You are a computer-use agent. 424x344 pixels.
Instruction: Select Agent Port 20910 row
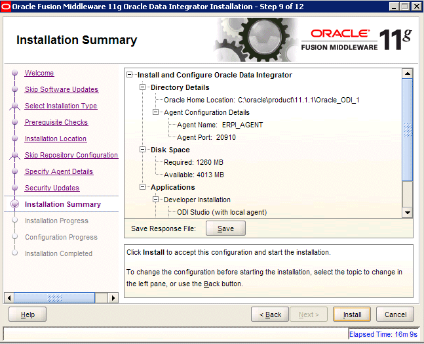pos(206,137)
